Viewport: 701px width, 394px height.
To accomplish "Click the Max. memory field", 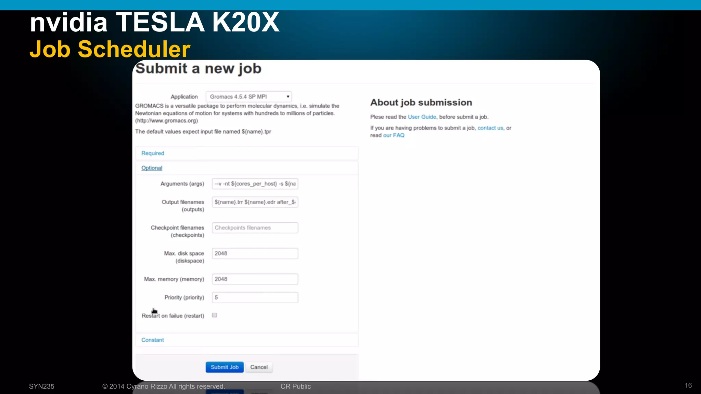I will [x=255, y=279].
